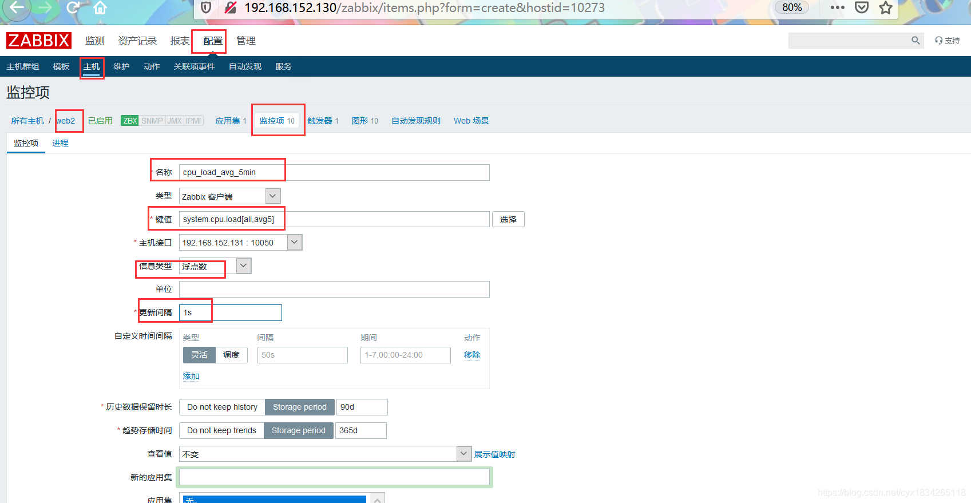Viewport: 971px width, 503px height.
Task: Click the Zabbix search magnifier icon
Action: click(x=915, y=40)
